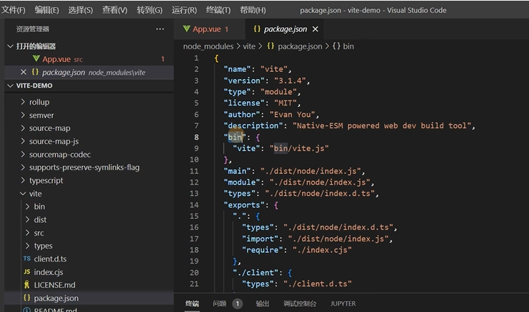
Task: Click the "MIT" license value
Action: pyautogui.click(x=285, y=103)
